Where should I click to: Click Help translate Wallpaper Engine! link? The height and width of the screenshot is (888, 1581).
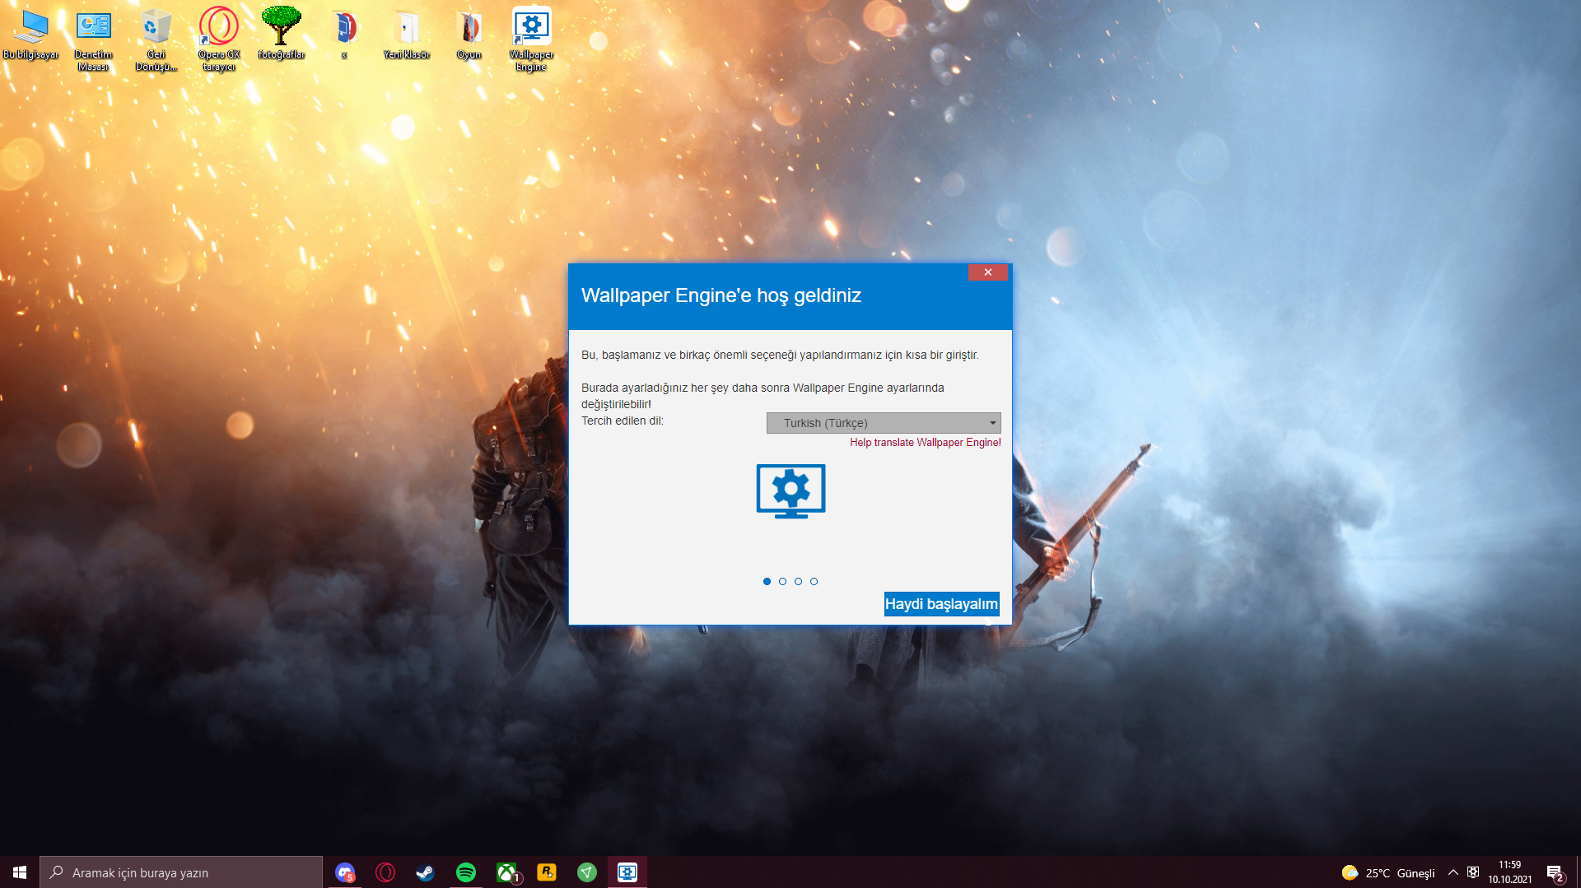coord(926,443)
